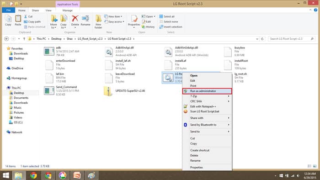Choose Send by Bluetooth to
Viewport: 320px width, 180px height.
pos(207,125)
